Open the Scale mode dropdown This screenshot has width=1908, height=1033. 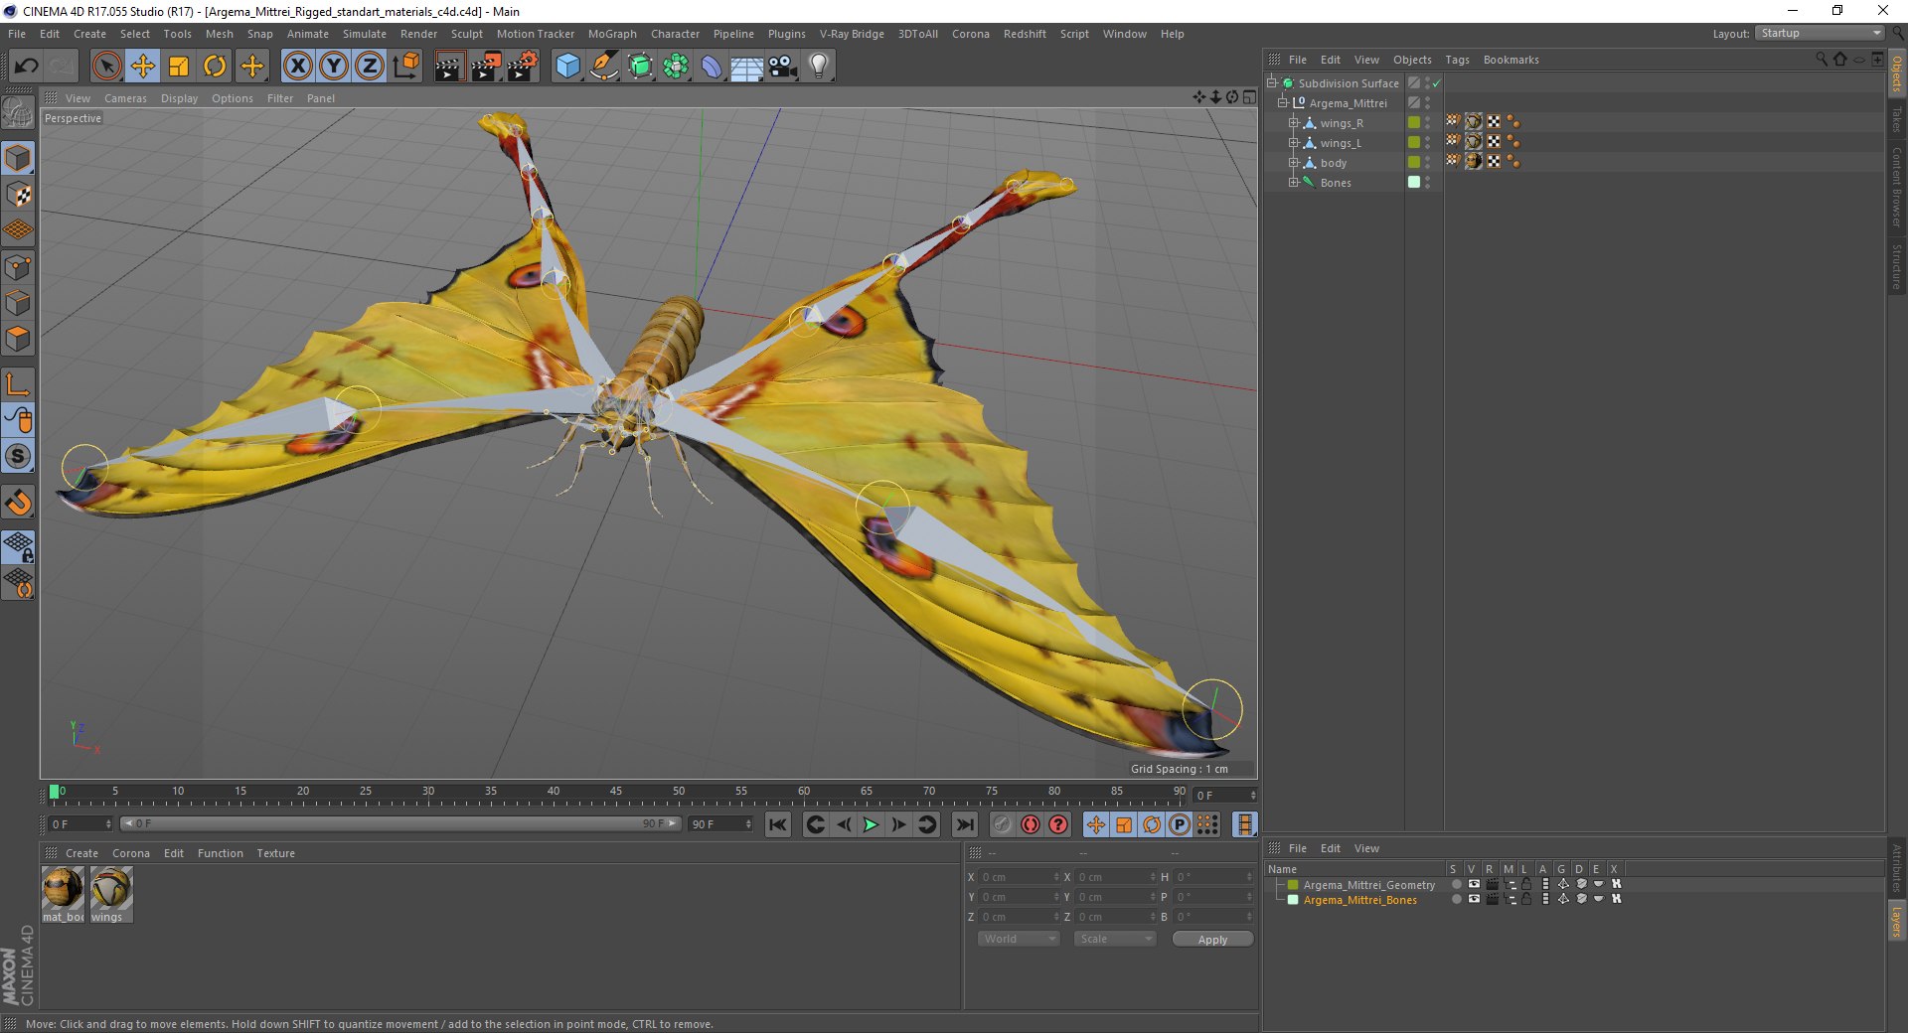(x=1115, y=939)
